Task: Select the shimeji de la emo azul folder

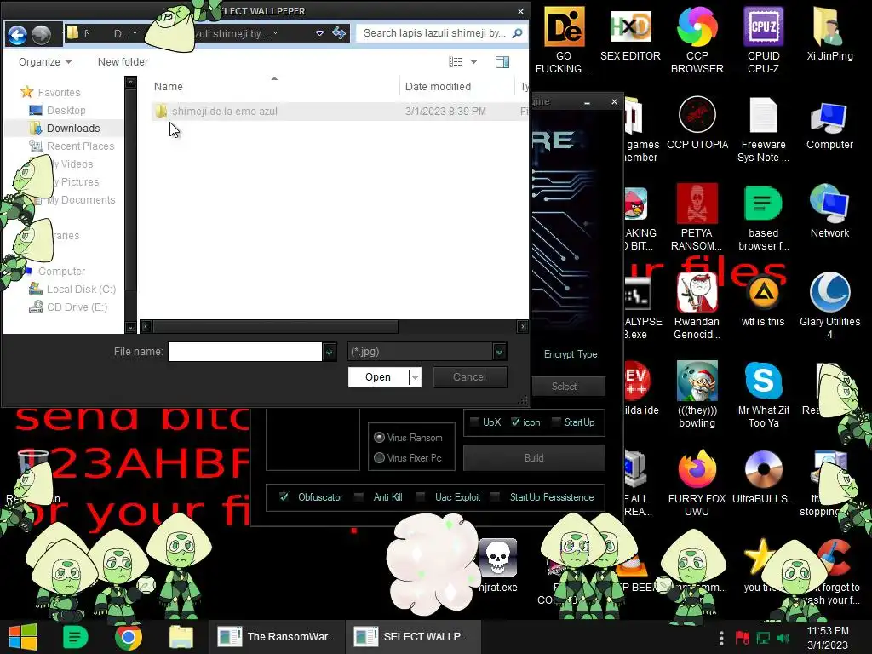Action: click(224, 112)
